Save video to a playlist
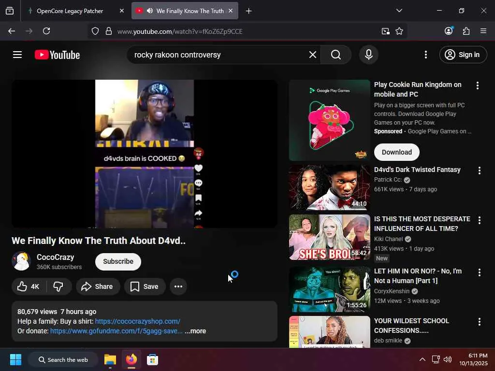 [145, 286]
